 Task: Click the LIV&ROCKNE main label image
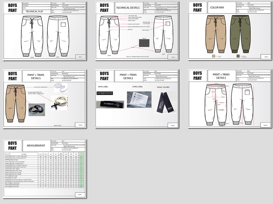click(x=105, y=93)
